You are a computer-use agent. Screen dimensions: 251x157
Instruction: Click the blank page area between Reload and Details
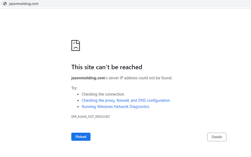tap(149, 137)
